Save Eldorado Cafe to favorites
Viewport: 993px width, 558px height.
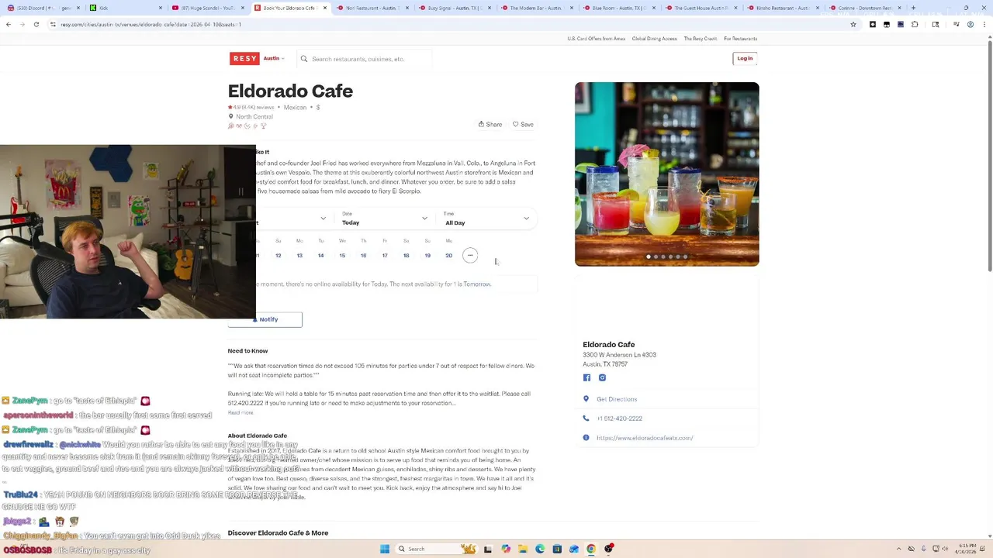(x=523, y=124)
